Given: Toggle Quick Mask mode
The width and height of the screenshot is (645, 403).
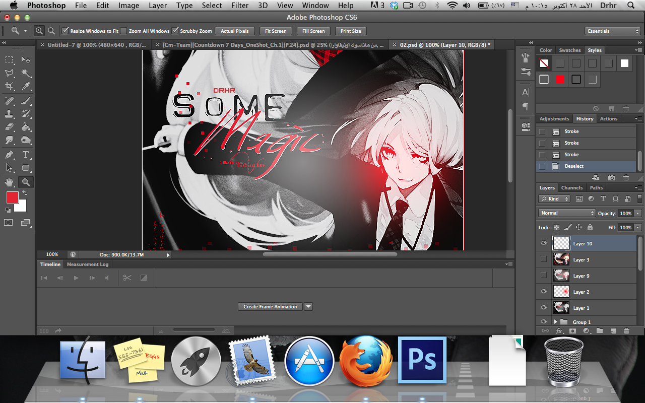Looking at the screenshot, I should tap(9, 222).
